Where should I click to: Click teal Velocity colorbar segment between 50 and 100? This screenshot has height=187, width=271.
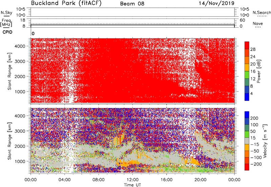pos(247,128)
